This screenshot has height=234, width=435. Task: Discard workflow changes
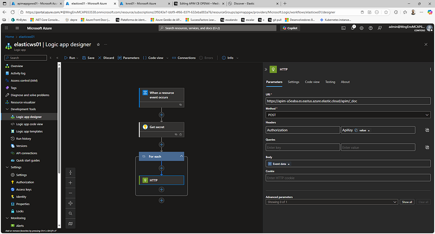106,58
